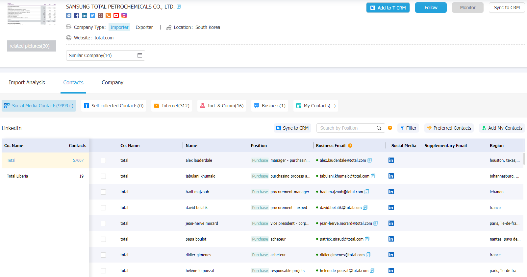Screen dimensions: 527x277
Task: Open the company's YouTube icon
Action: click(x=116, y=15)
